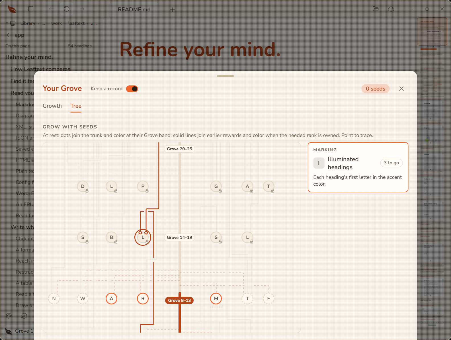Viewport: 451px width, 340px height.
Task: Click the Grove 8–13 band label
Action: (179, 300)
